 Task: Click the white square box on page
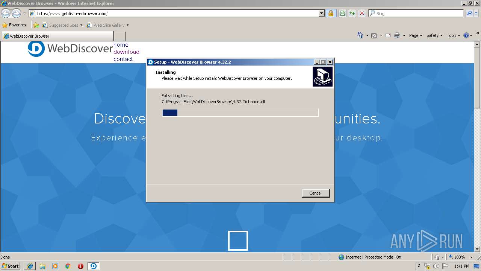pyautogui.click(x=238, y=241)
